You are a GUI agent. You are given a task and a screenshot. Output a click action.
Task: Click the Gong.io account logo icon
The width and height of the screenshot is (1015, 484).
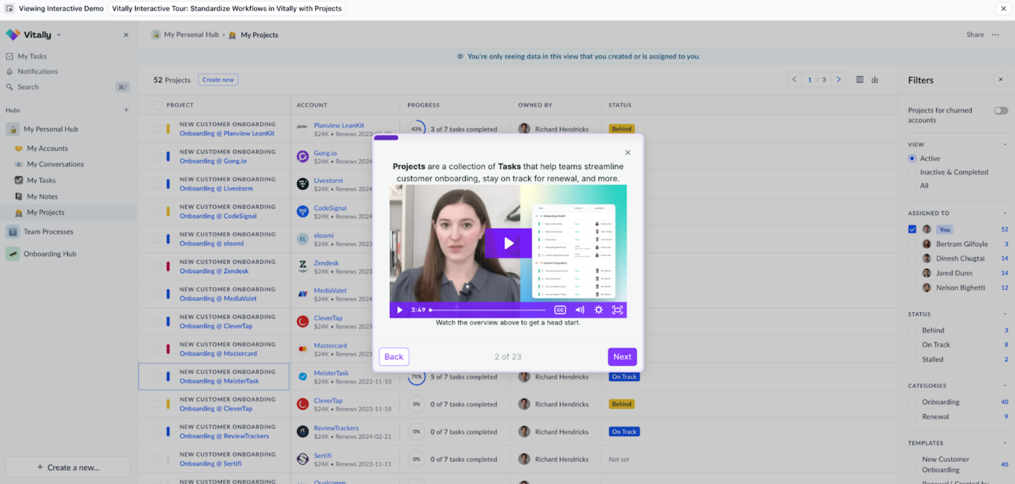click(302, 156)
